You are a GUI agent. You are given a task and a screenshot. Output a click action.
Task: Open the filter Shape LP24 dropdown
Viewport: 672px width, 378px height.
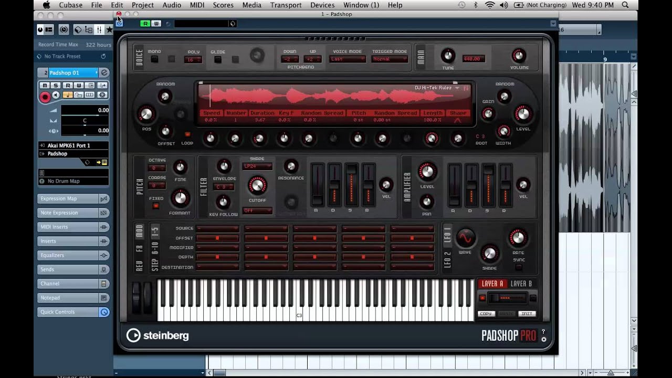point(257,166)
